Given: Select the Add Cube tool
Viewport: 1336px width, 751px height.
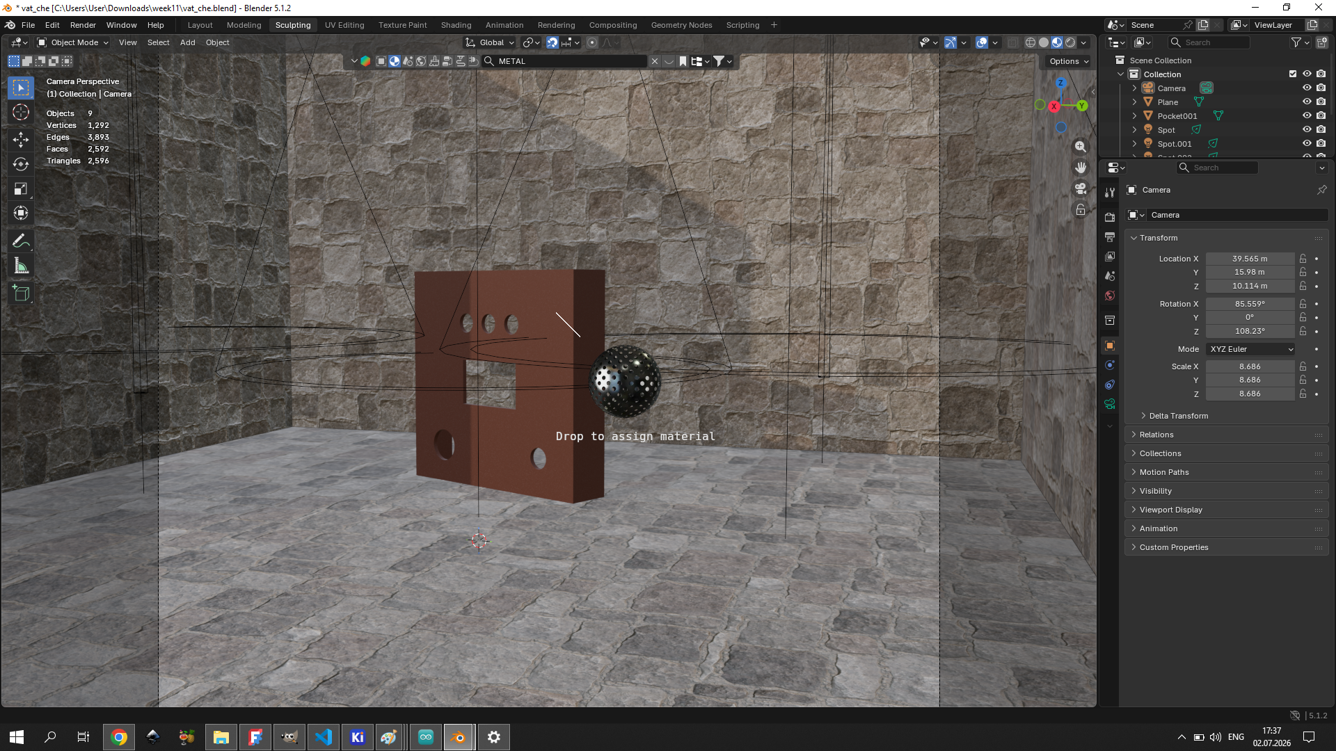Looking at the screenshot, I should [21, 293].
